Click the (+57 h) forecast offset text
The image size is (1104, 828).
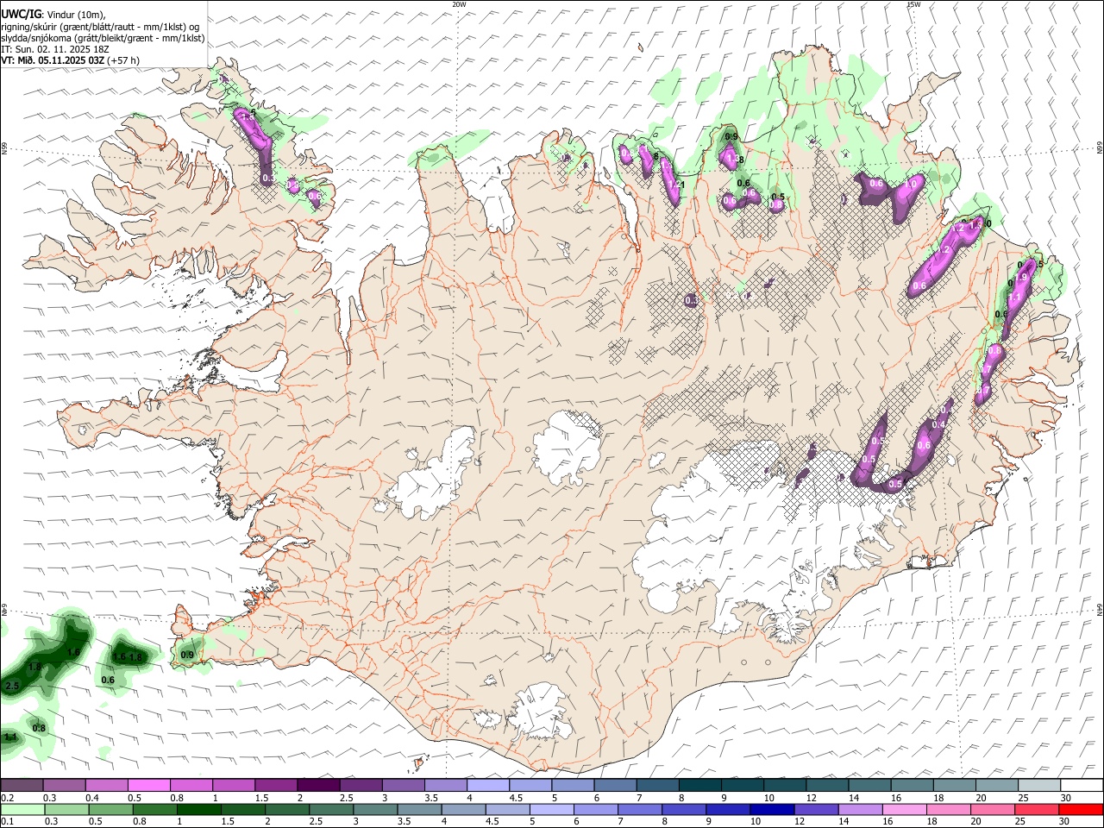[124, 60]
